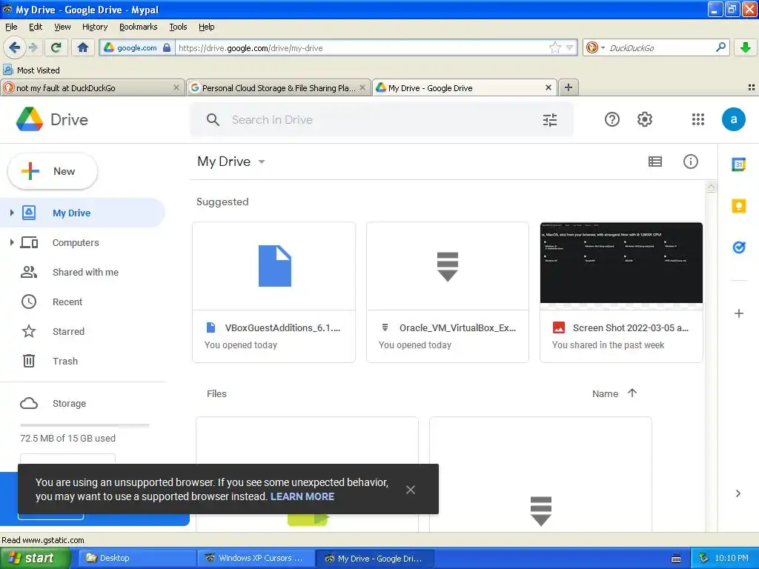Image resolution: width=759 pixels, height=569 pixels.
Task: Open Google Calendar side panel icon
Action: (739, 164)
